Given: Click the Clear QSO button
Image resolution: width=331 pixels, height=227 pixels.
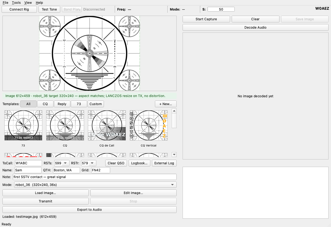Looking at the screenshot, I should (x=116, y=163).
